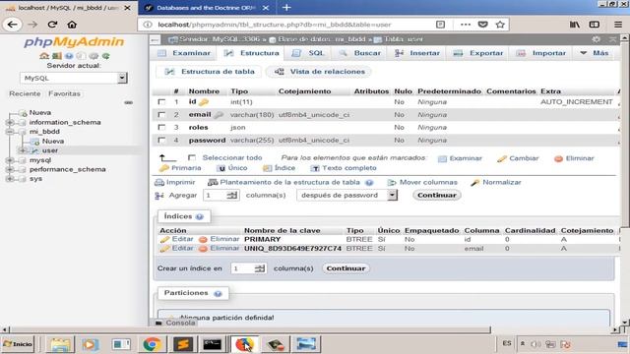The height and width of the screenshot is (354, 630).
Task: Check the password column checkbox
Action: point(161,140)
